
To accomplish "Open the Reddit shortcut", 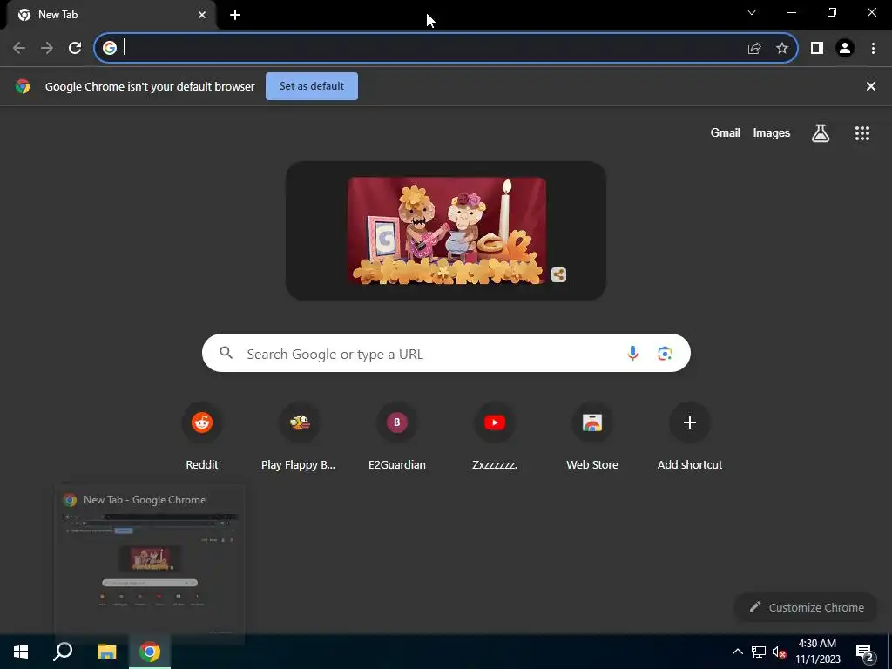I will click(x=202, y=436).
